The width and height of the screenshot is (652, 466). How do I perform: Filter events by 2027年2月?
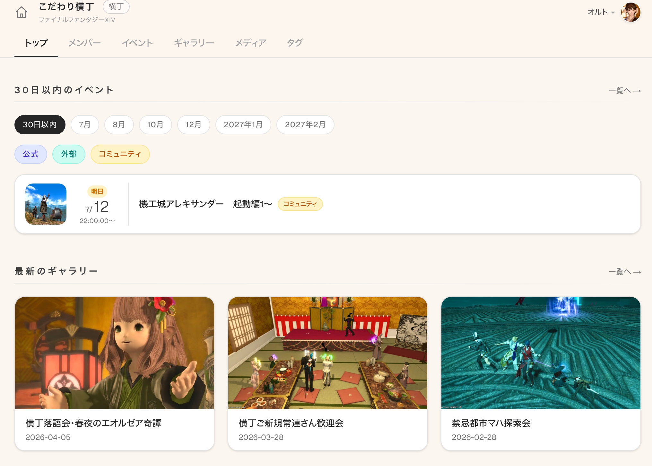tap(305, 124)
